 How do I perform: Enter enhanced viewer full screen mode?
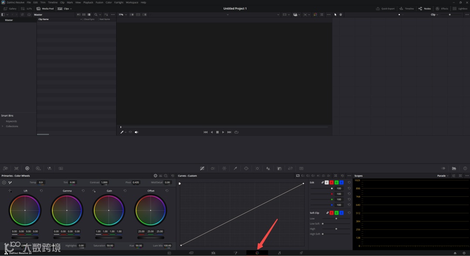[x=322, y=15]
